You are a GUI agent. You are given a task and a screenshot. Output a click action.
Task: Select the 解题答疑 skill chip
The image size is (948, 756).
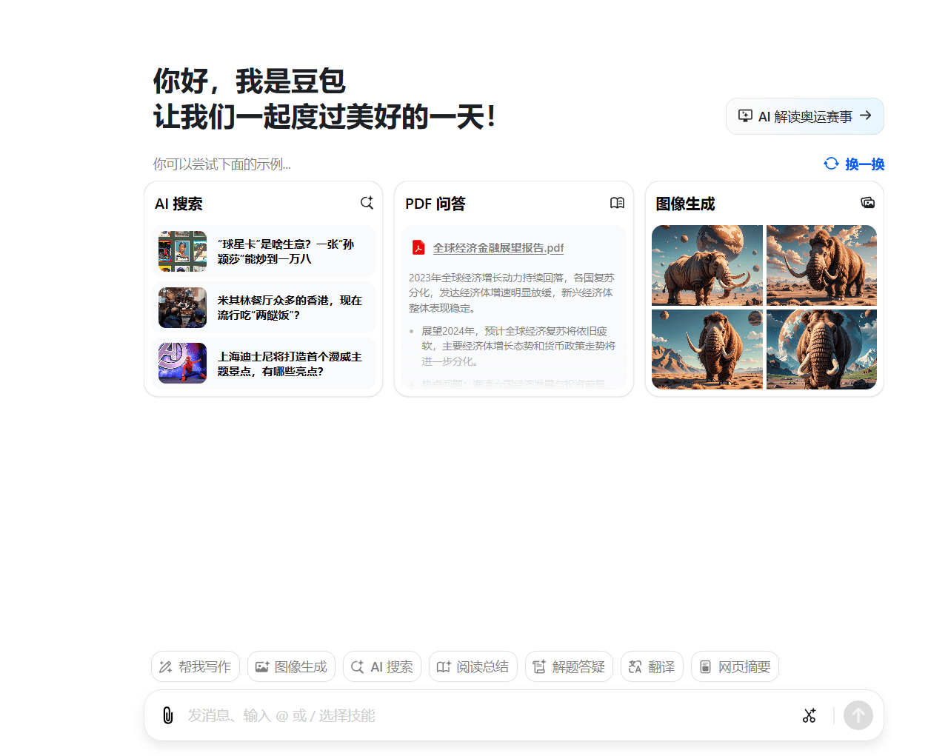click(569, 666)
